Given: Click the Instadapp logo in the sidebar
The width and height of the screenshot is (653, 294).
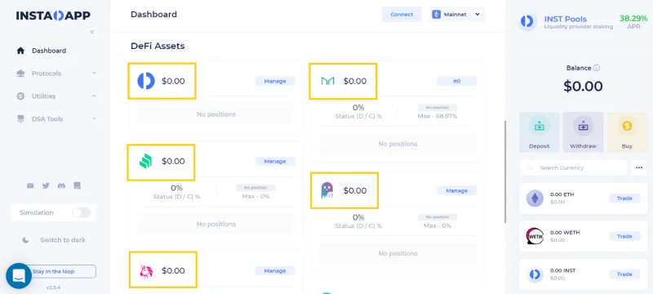Looking at the screenshot, I should coord(53,16).
